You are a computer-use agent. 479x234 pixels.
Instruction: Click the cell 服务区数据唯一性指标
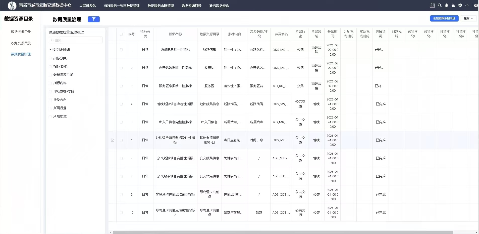175,86
